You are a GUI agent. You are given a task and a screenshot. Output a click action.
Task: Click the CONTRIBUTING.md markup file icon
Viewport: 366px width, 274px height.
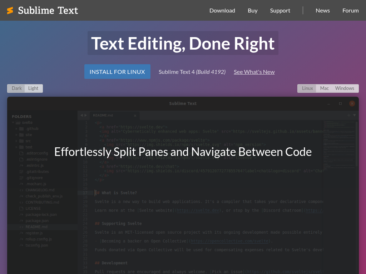(21, 202)
